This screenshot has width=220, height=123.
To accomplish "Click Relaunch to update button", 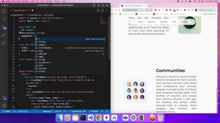I will [207, 10].
